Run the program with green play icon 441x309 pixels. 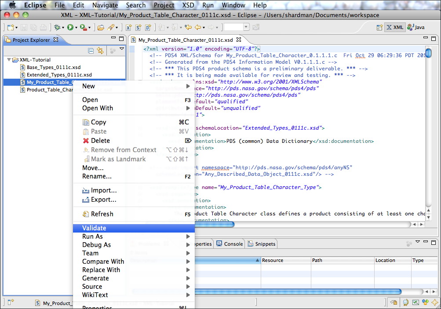coord(70,27)
